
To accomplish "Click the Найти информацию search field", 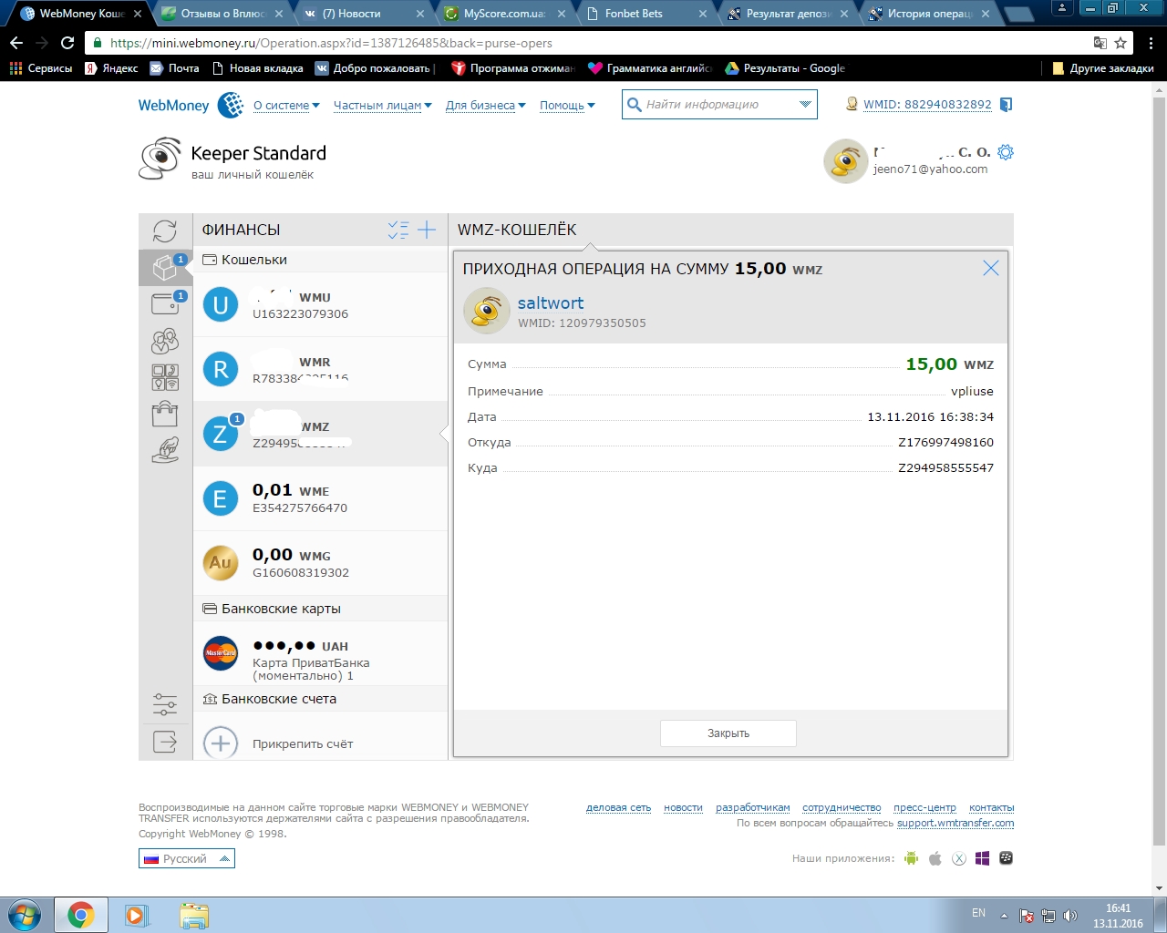I will point(719,105).
